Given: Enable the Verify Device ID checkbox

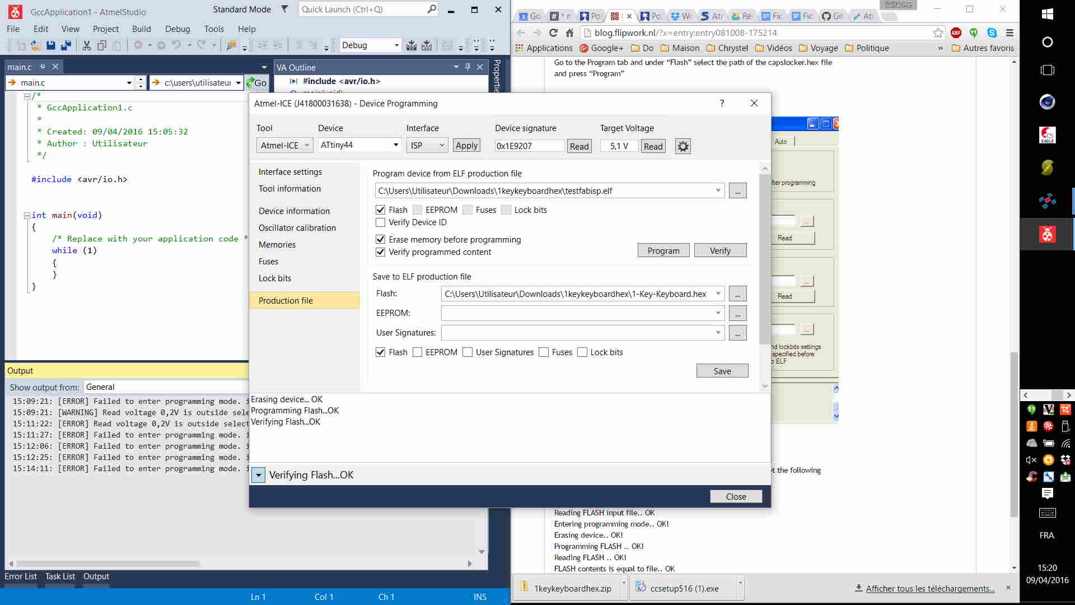Looking at the screenshot, I should [x=381, y=222].
